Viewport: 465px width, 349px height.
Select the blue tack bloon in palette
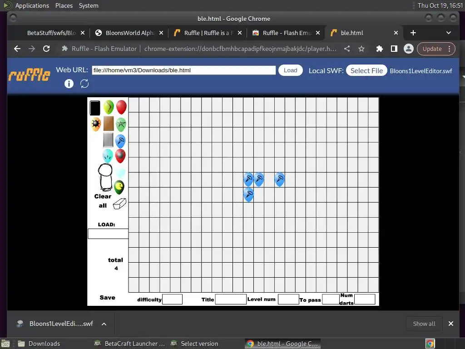[x=120, y=141]
